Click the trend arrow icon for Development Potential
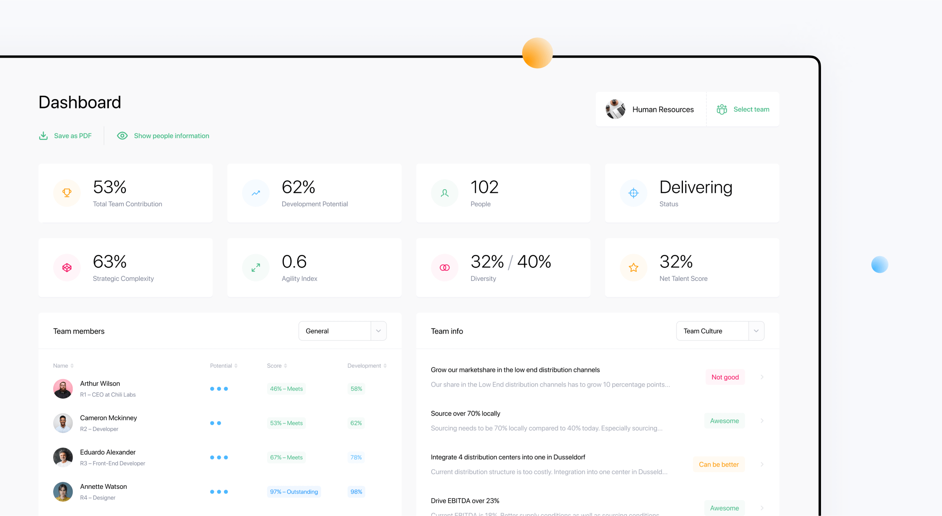The image size is (942, 516). click(x=256, y=193)
